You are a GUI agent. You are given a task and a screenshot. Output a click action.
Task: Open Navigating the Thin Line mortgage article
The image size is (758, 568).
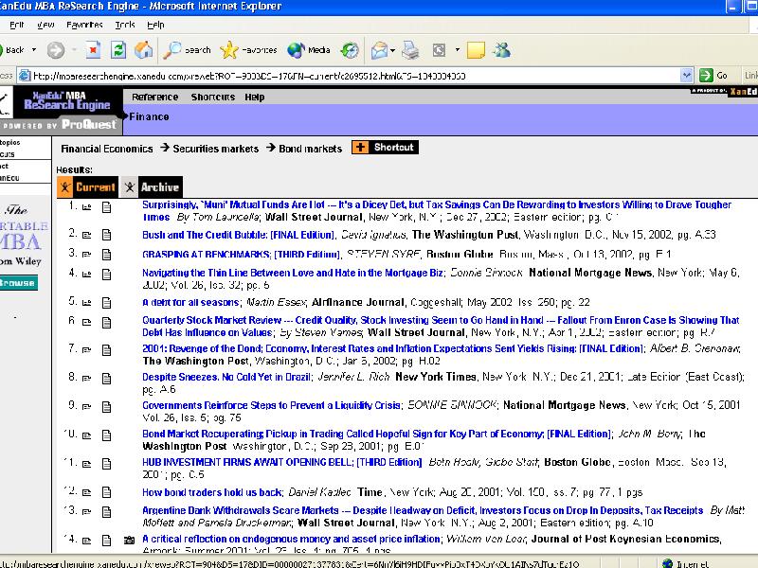click(x=293, y=273)
